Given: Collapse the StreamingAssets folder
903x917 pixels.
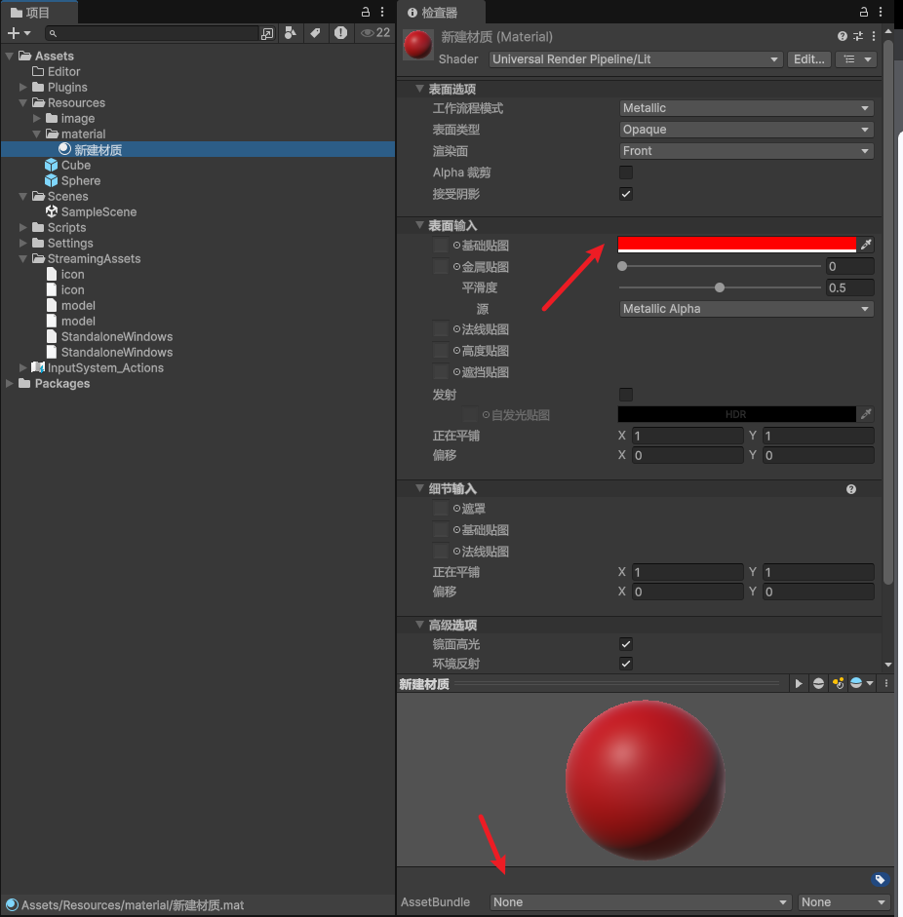Looking at the screenshot, I should [22, 258].
